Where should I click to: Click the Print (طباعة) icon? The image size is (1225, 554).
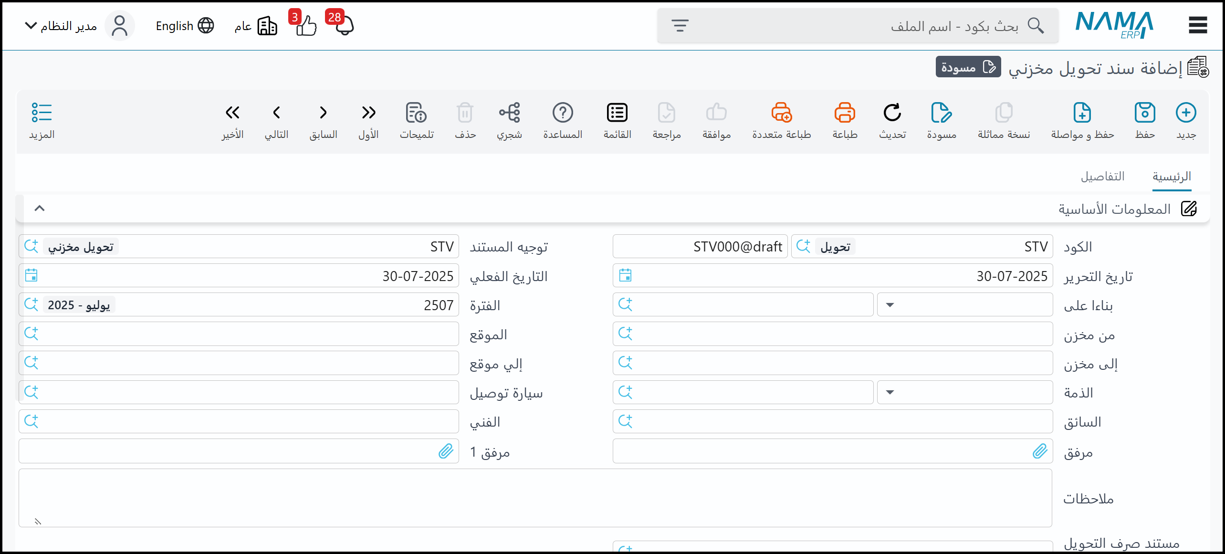[x=844, y=113]
